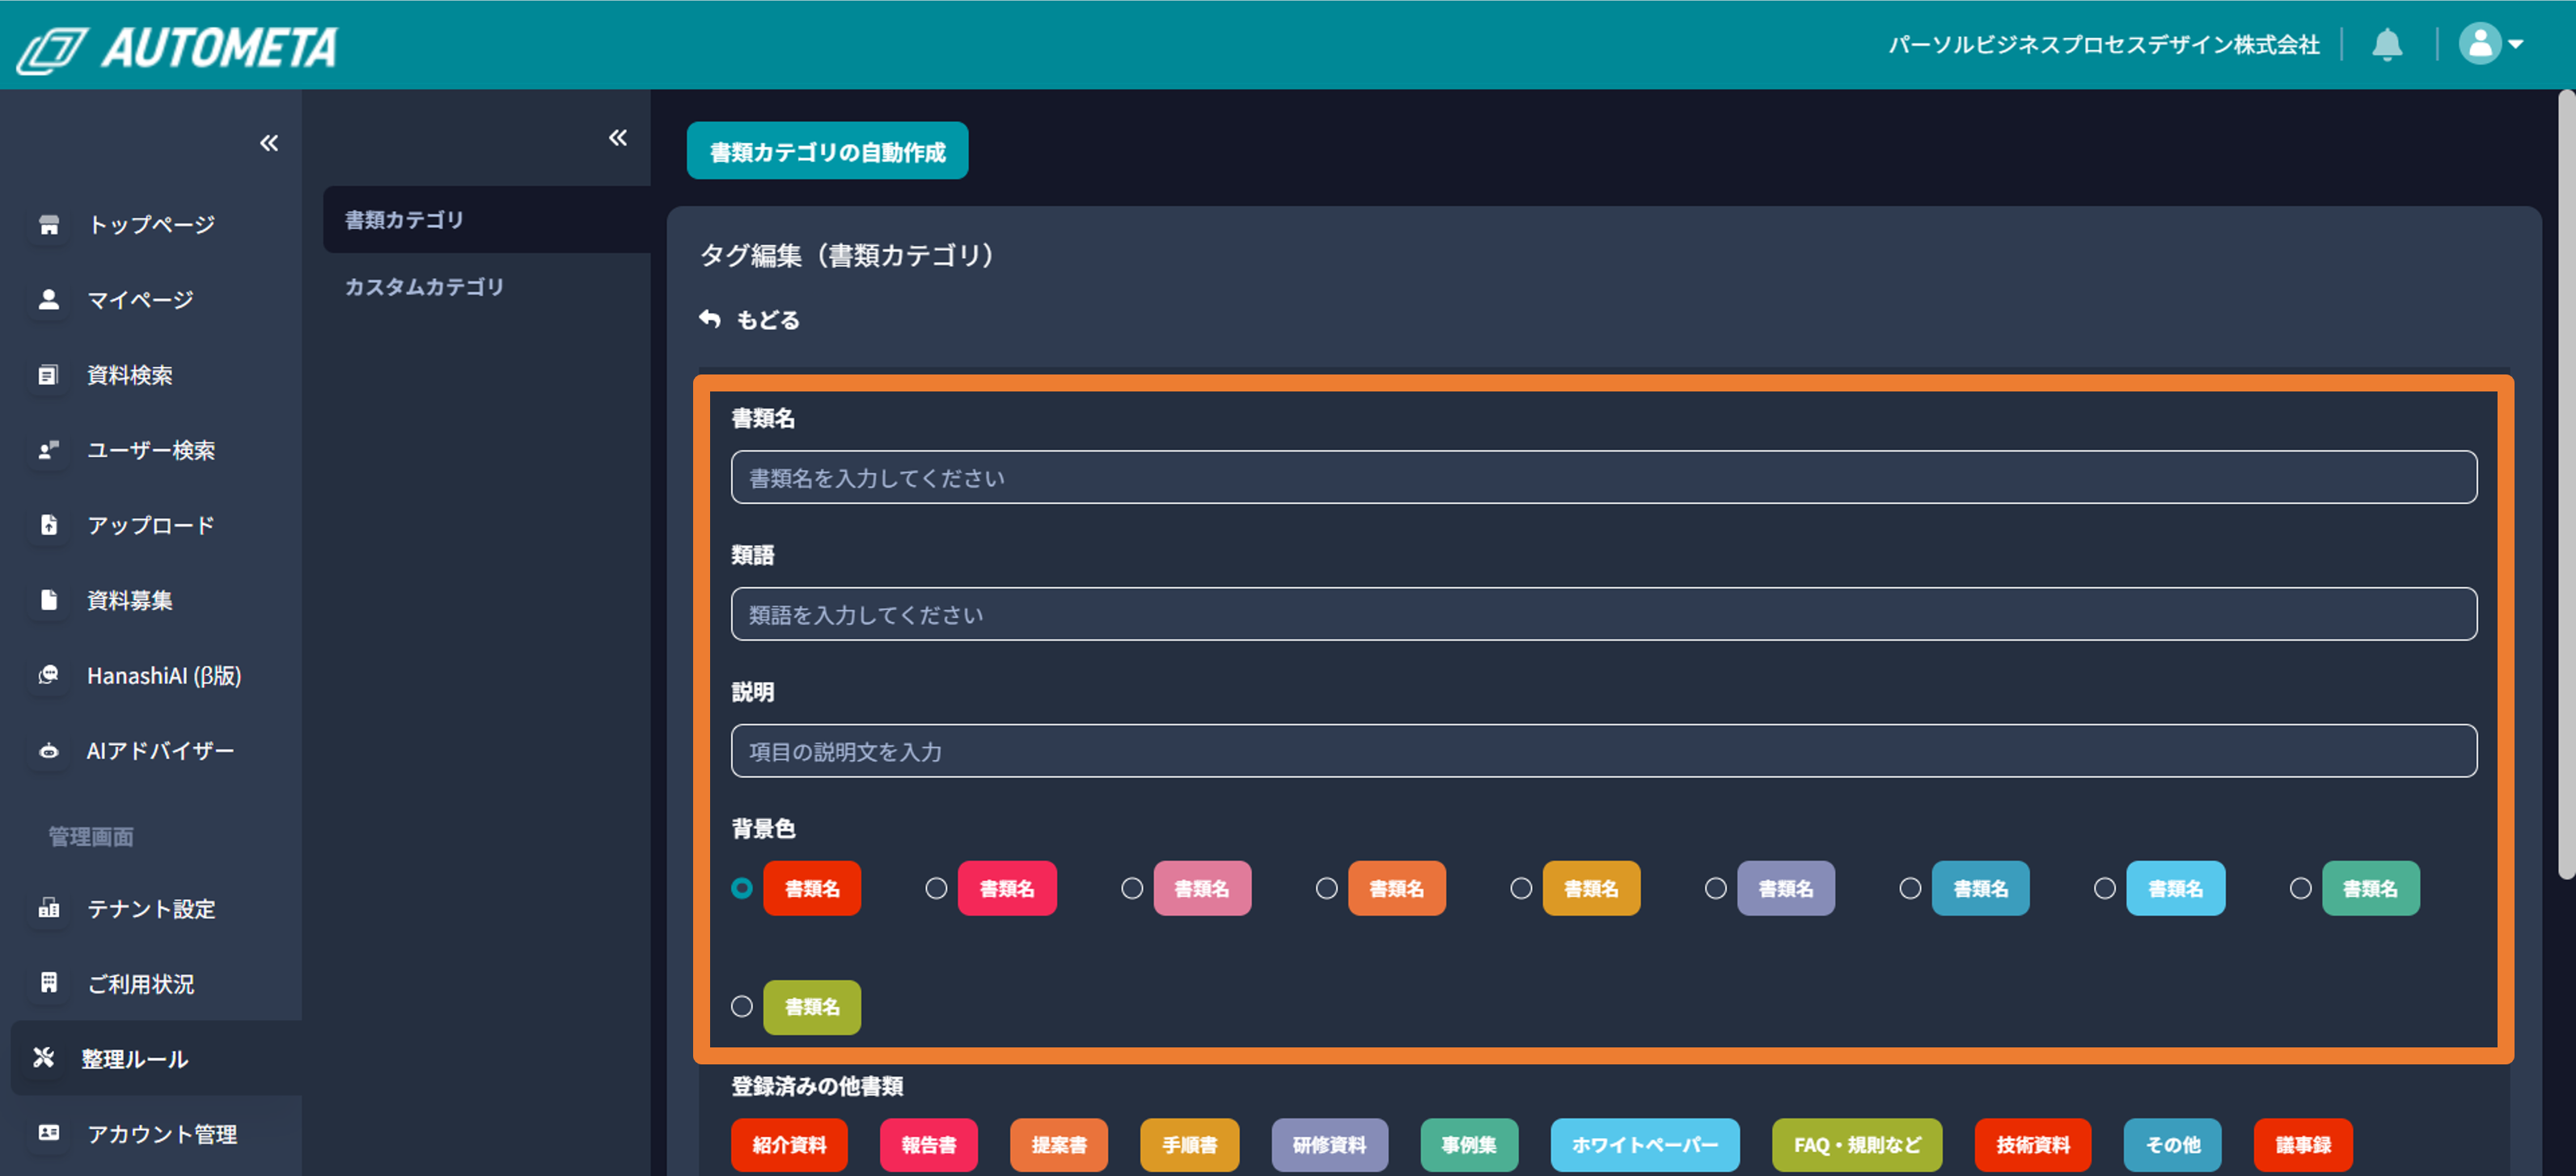Focus the 類語 input field
Image resolution: width=2576 pixels, height=1176 pixels.
pos(1604,614)
